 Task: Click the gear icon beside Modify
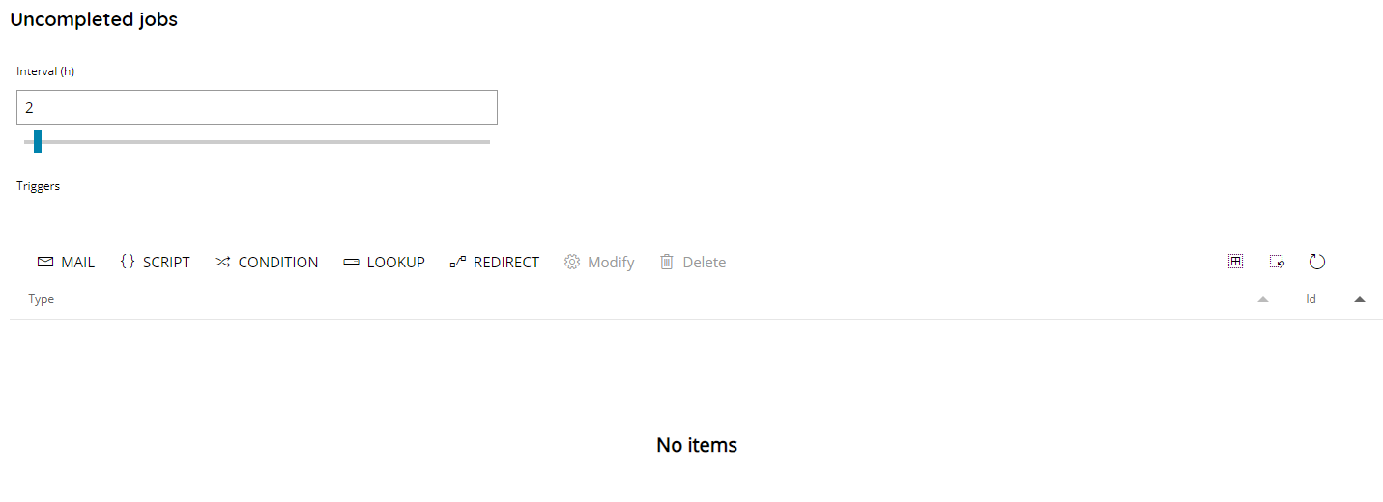572,263
